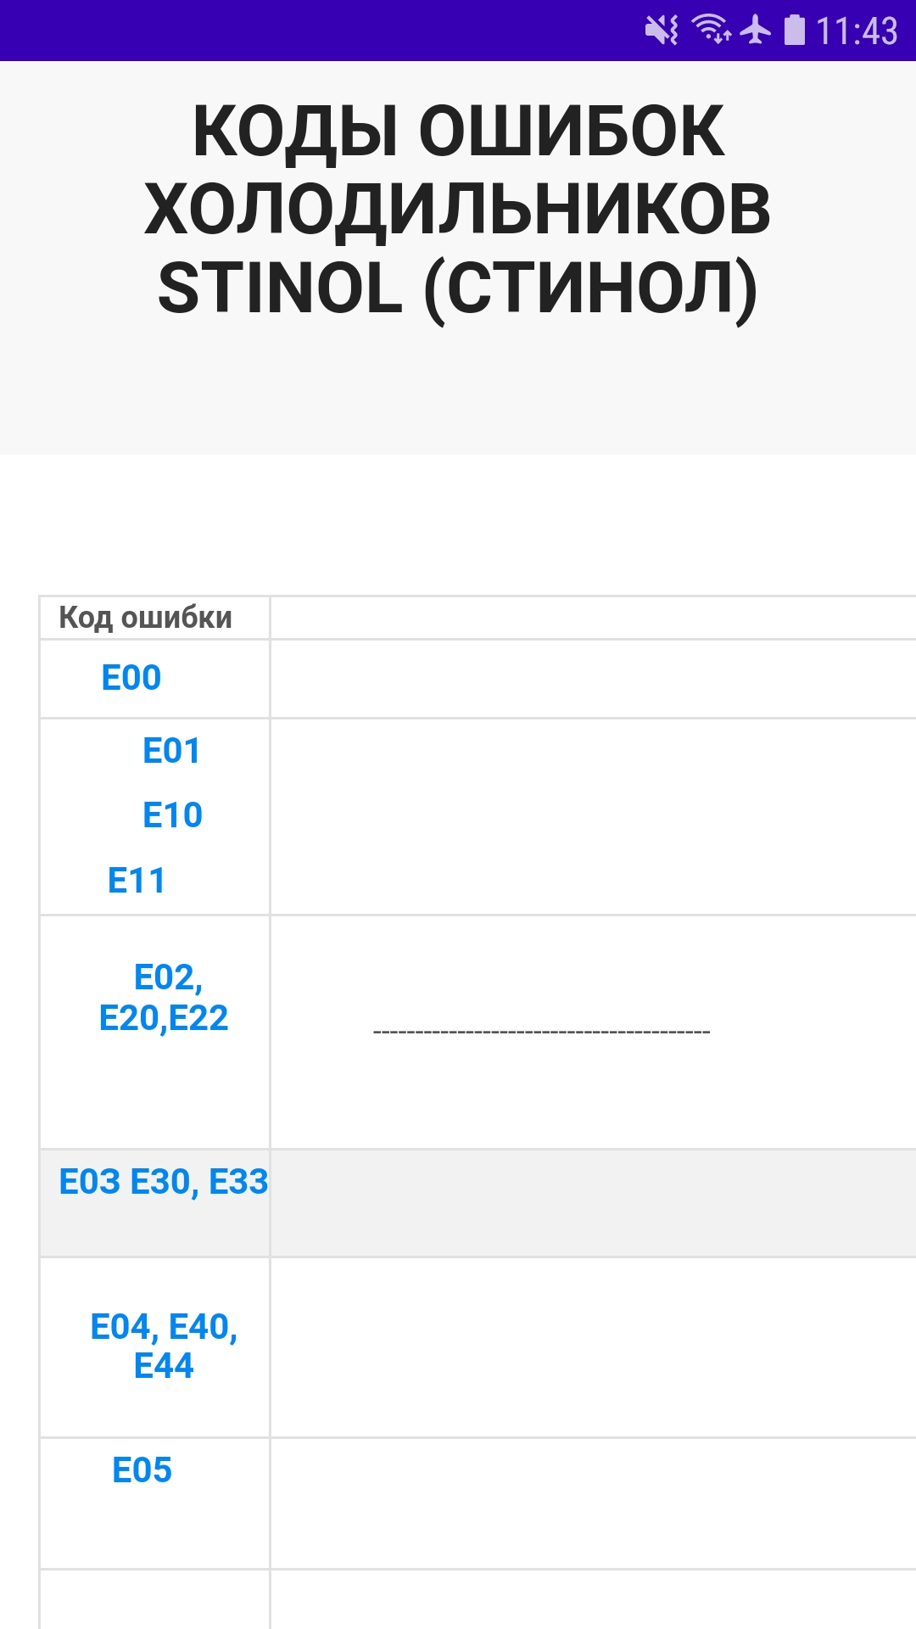Open the E00 error code link
916x1629 pixels.
131,678
